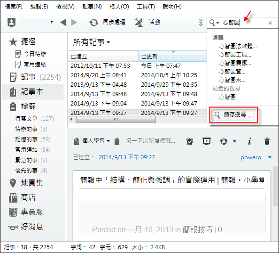Go back with the left arrow
The height and width of the screenshot is (253, 279).
[x=63, y=23]
